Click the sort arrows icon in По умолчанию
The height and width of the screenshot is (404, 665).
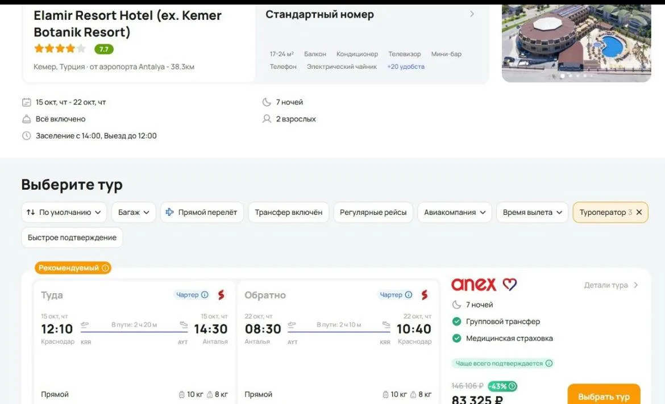point(31,213)
